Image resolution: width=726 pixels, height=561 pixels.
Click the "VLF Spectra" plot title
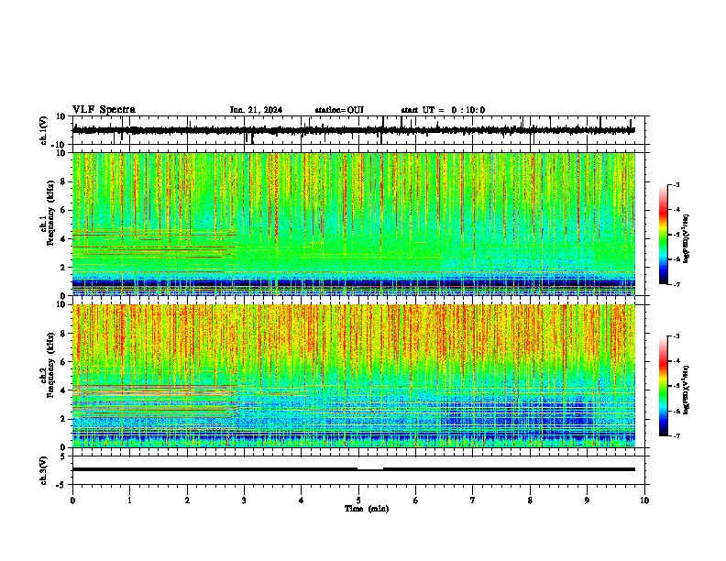pos(104,110)
